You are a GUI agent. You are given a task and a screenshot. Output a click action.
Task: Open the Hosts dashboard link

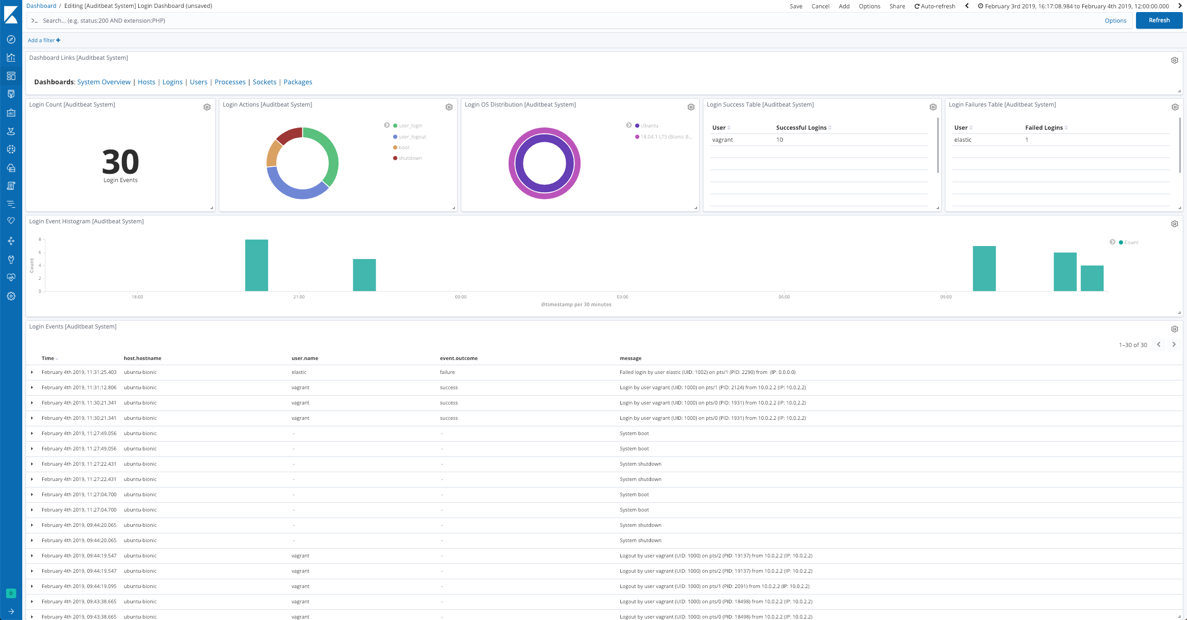[x=147, y=82]
